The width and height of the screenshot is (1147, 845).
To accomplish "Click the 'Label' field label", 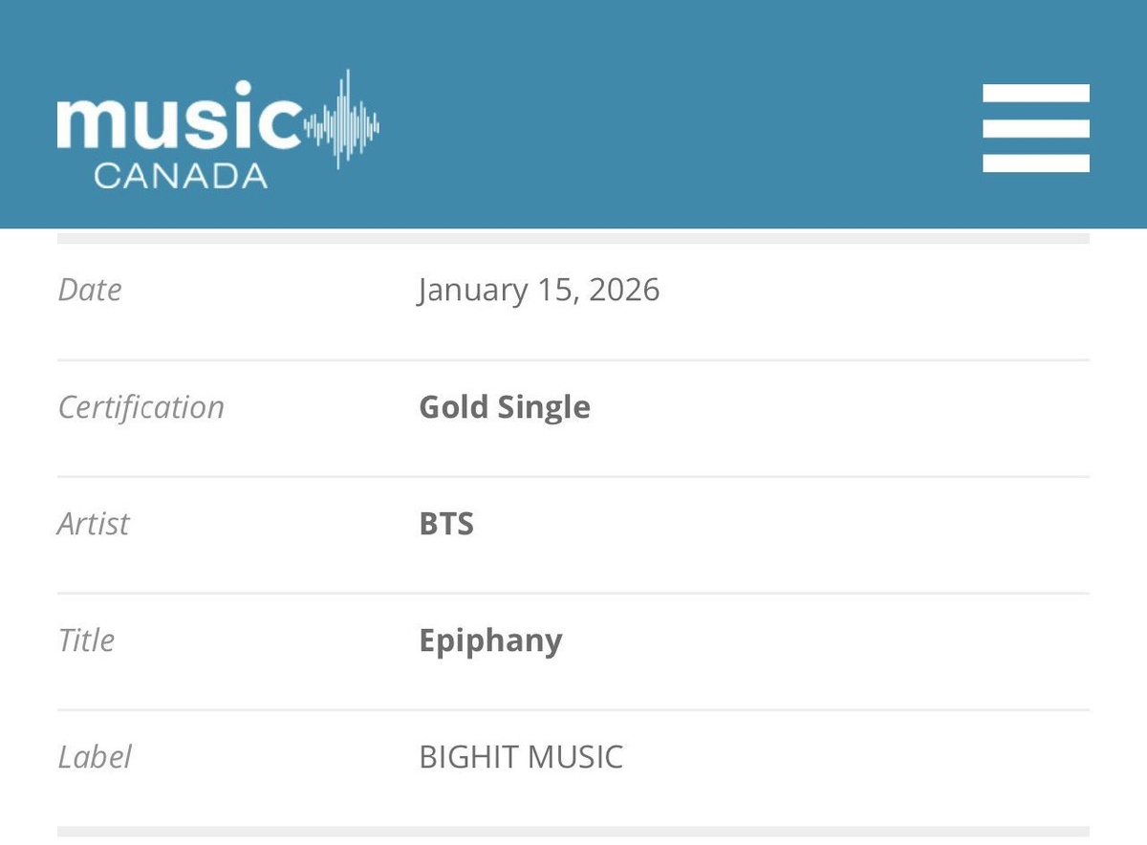I will pos(95,757).
